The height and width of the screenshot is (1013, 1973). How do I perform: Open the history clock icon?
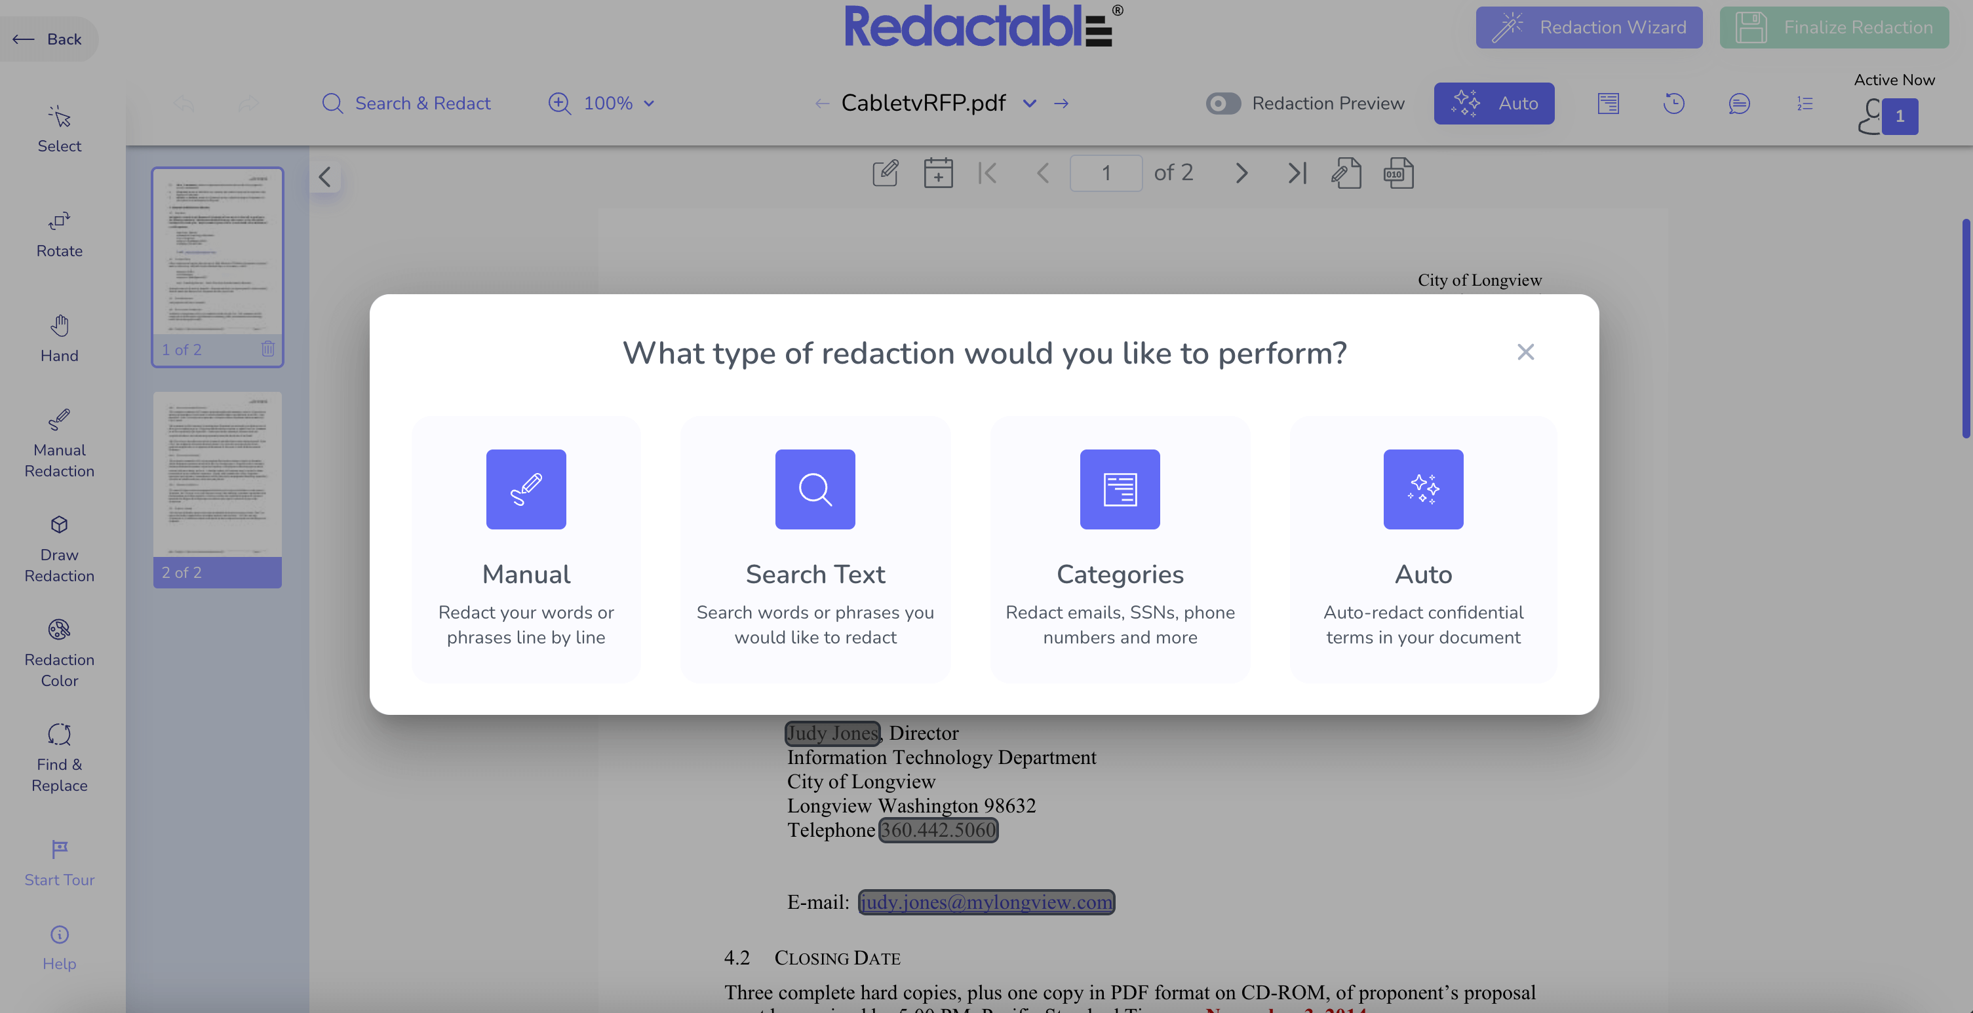tap(1674, 104)
